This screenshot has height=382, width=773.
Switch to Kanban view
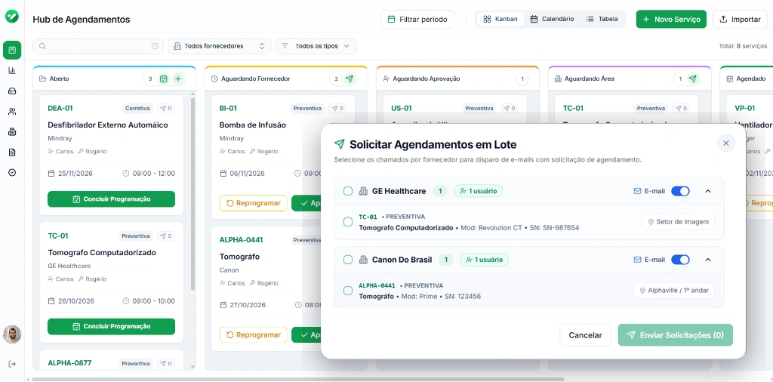[x=500, y=19]
